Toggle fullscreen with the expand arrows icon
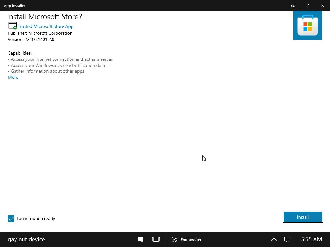This screenshot has height=247, width=330. 308,6
